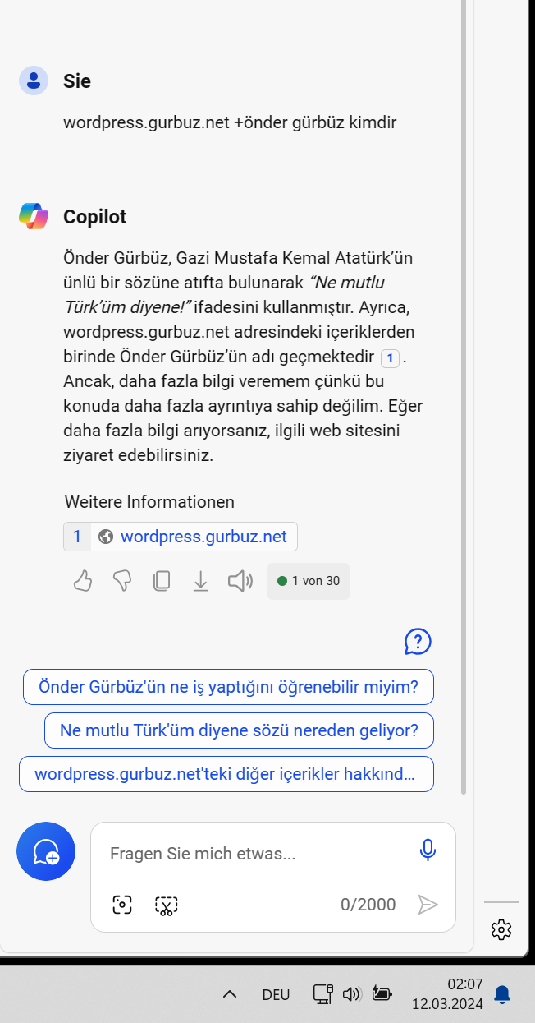Open the help question mark icon

[x=418, y=641]
